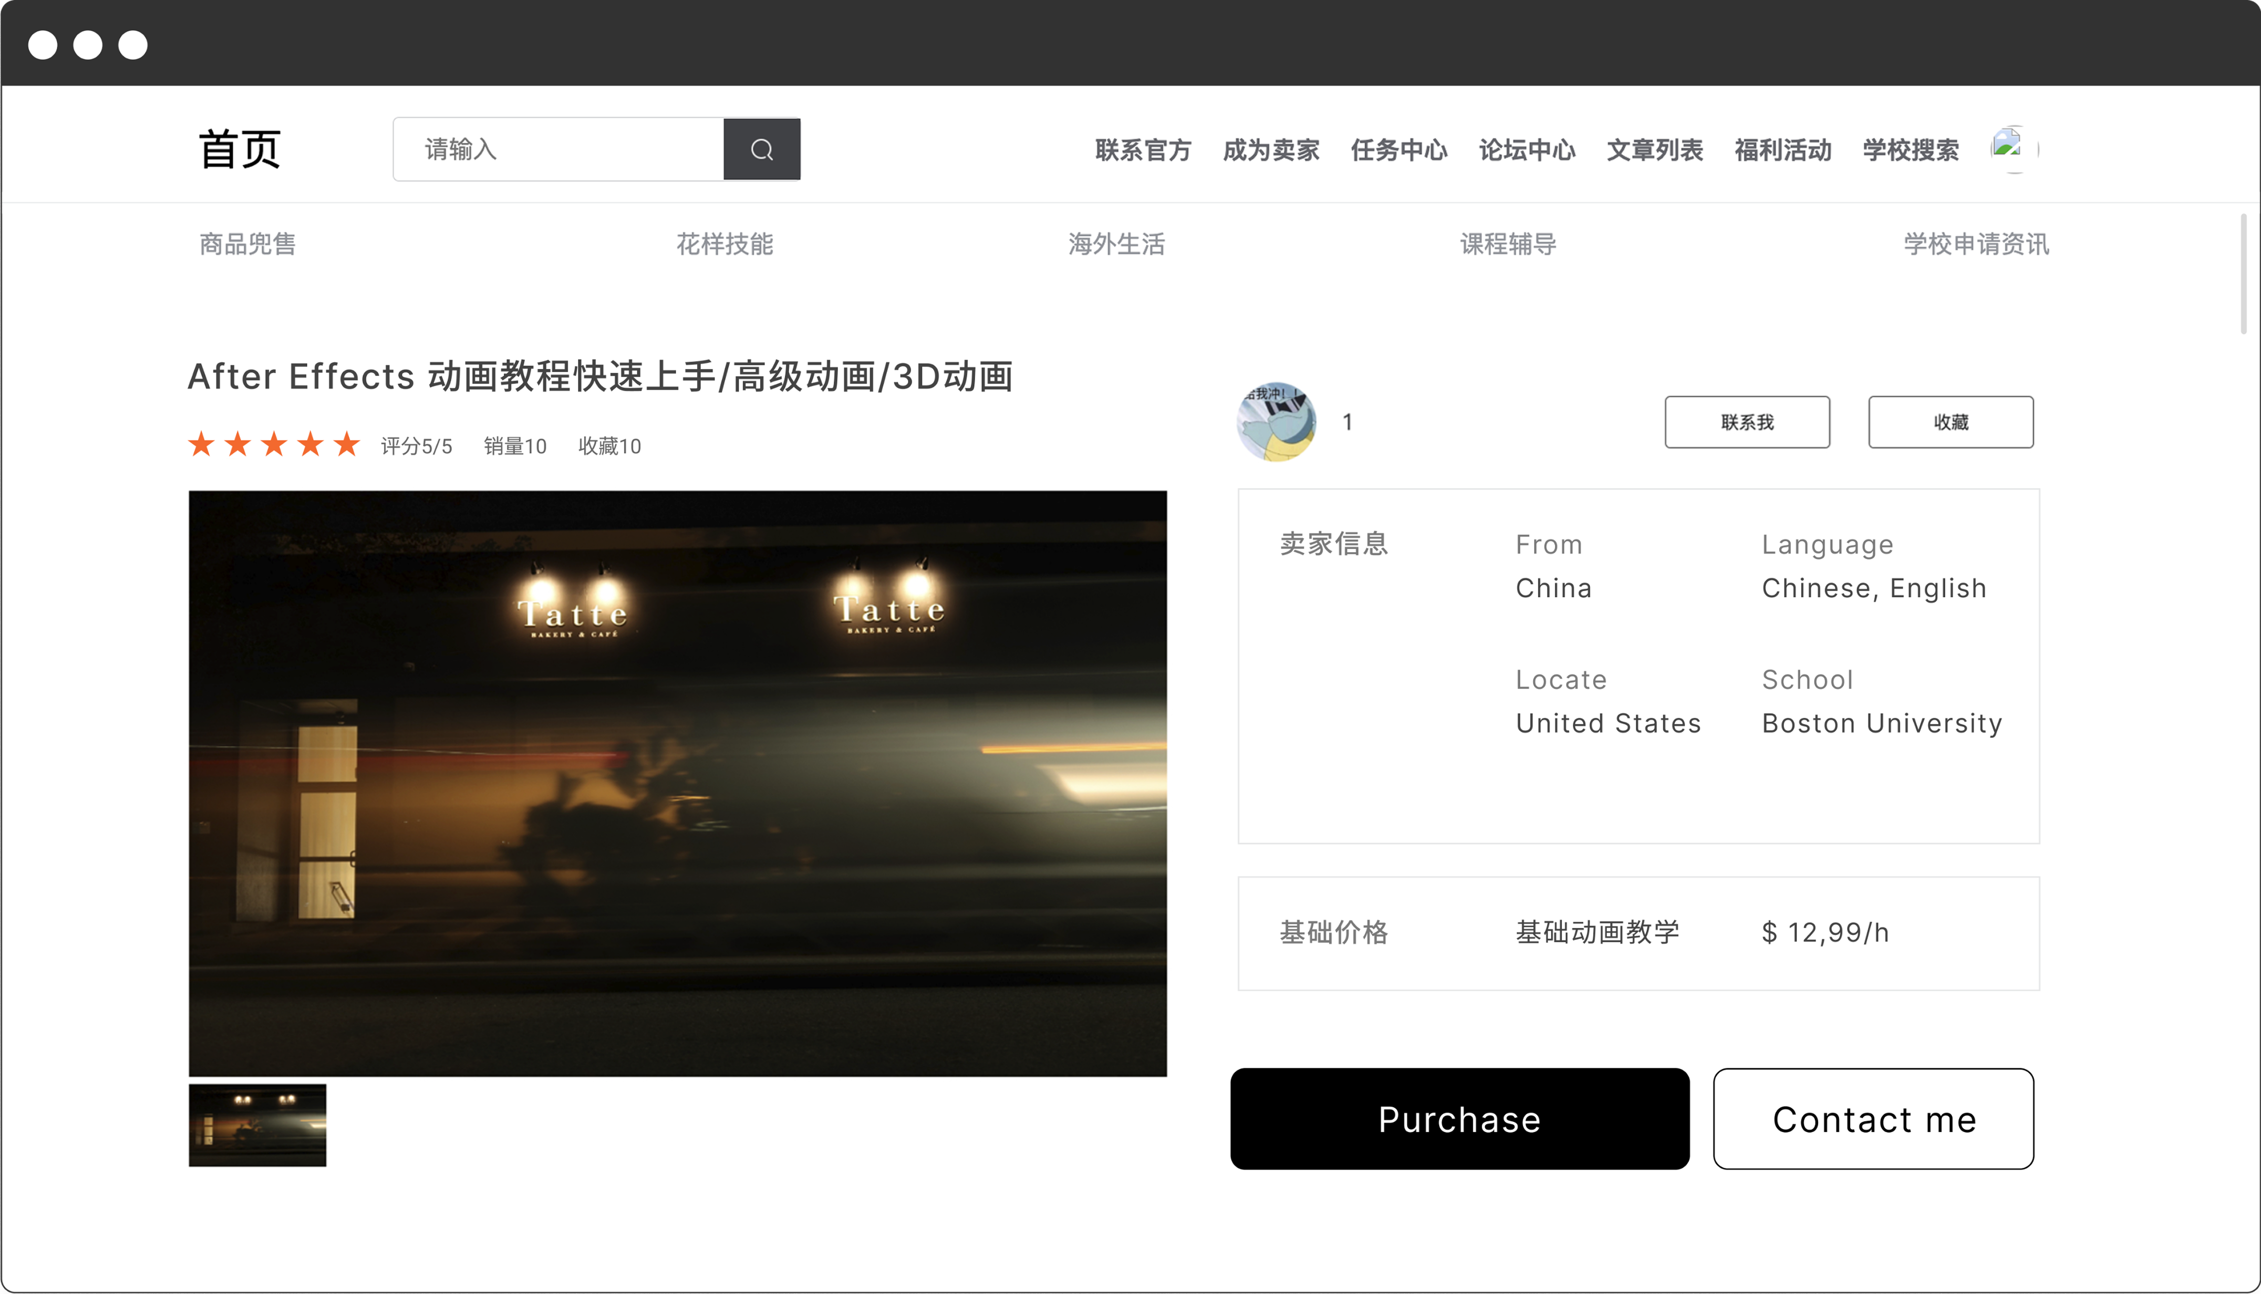Click the "United States" location value

(1608, 724)
